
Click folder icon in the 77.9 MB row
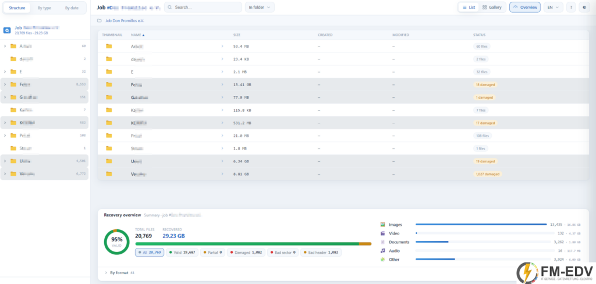[109, 97]
